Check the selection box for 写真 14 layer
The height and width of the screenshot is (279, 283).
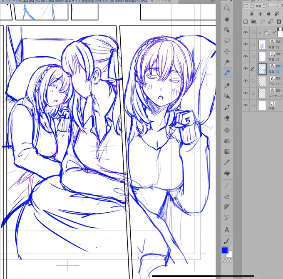click(x=253, y=57)
